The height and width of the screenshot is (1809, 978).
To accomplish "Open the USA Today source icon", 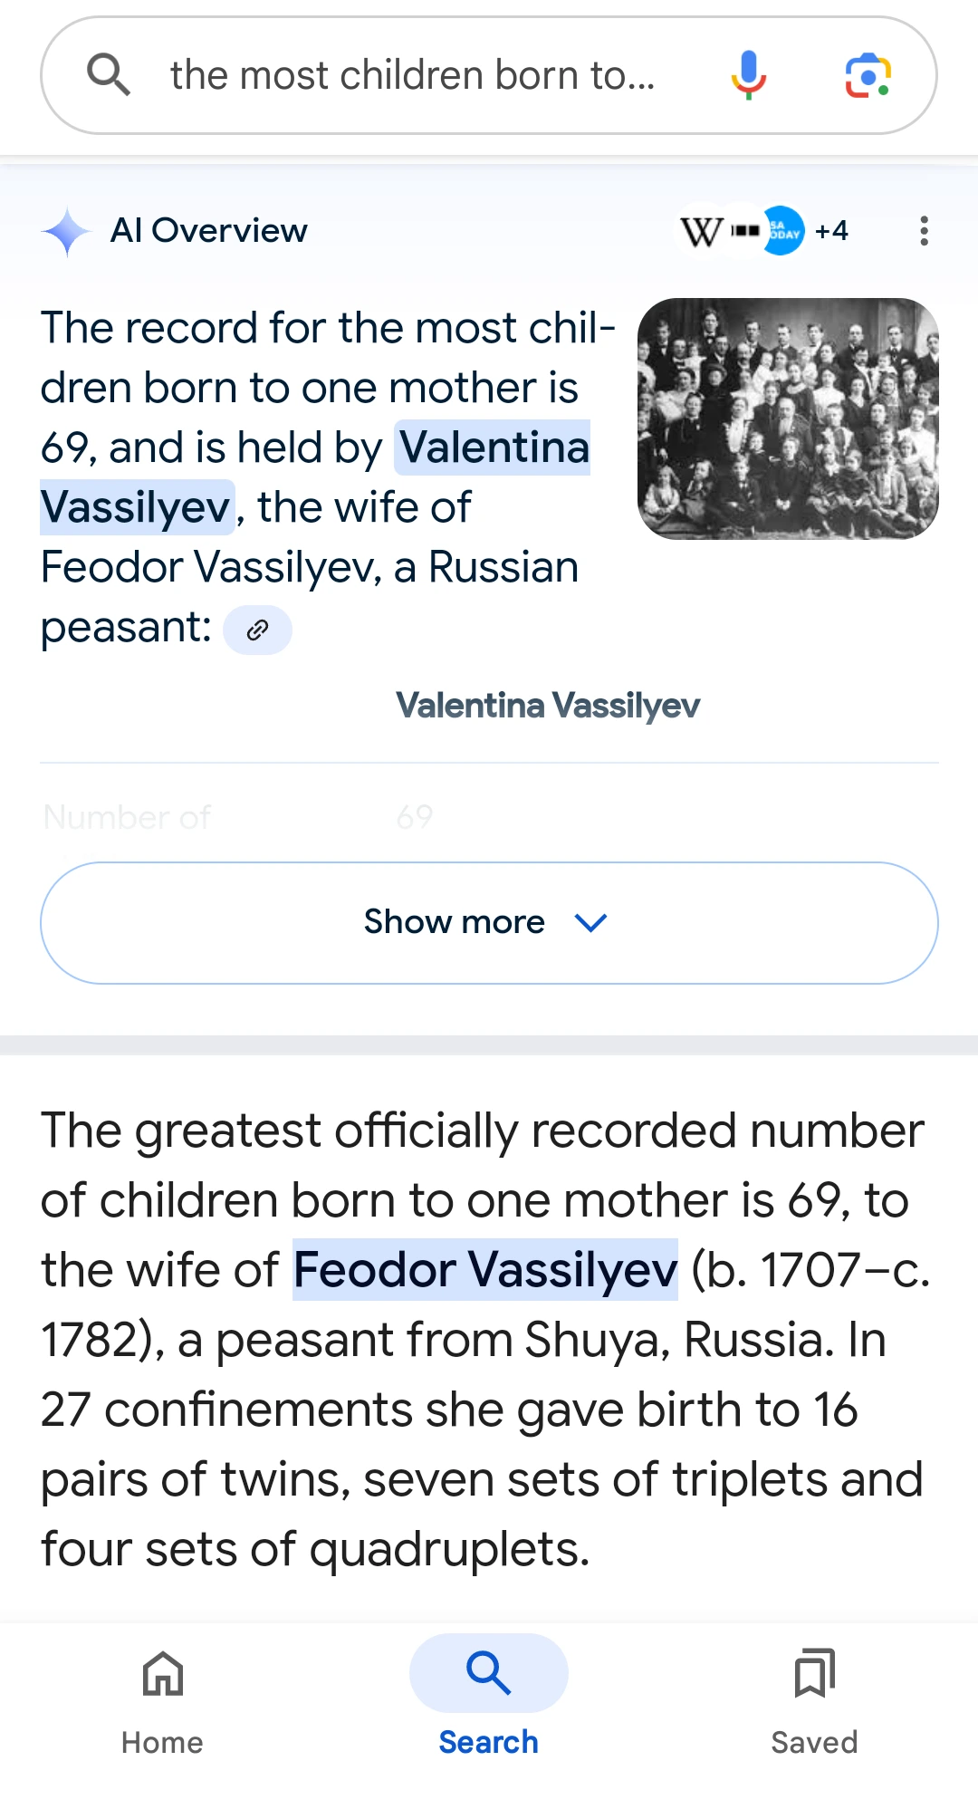I will (782, 231).
